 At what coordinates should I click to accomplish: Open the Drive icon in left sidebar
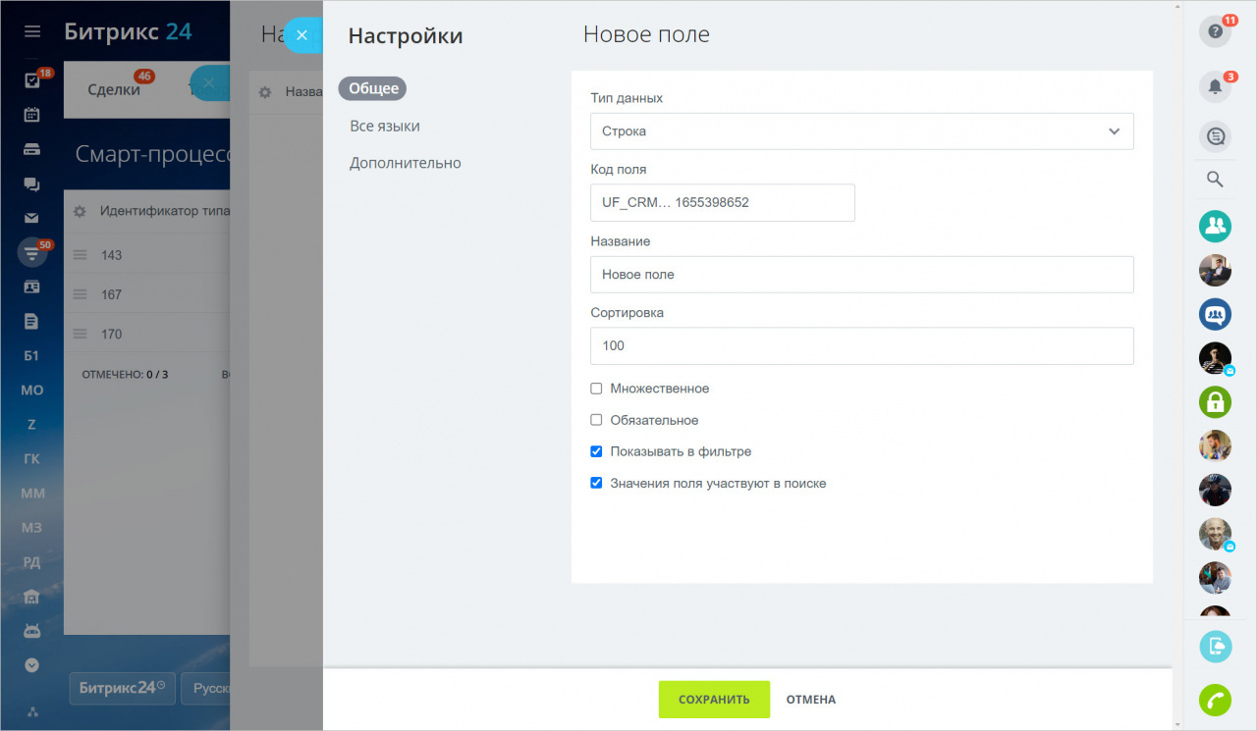click(32, 149)
